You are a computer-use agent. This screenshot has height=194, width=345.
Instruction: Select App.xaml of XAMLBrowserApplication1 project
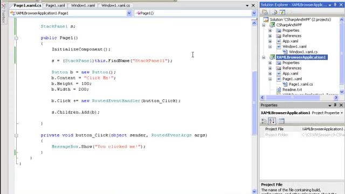(290, 73)
